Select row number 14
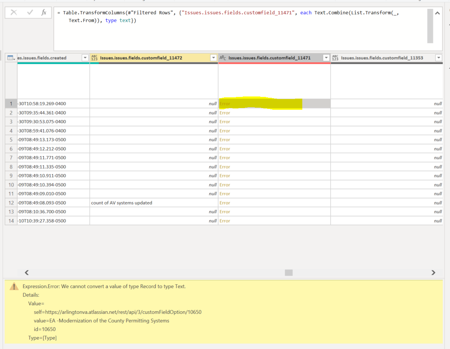Screen dimensions: 450x349 pyautogui.click(x=11, y=221)
